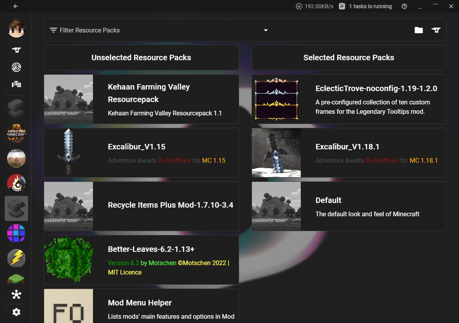Select first anvil instance below sidebar divider
Screen dimensions: 459x323
(x=16, y=108)
